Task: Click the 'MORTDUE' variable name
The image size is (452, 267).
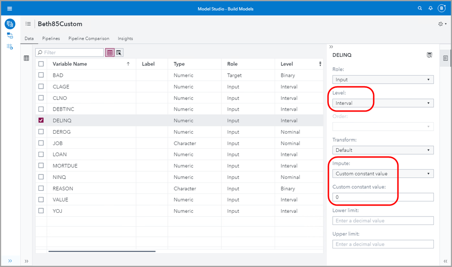Action: (x=65, y=166)
